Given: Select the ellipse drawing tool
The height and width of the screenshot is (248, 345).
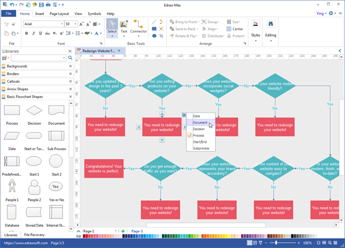Looking at the screenshot, I should 154,36.
